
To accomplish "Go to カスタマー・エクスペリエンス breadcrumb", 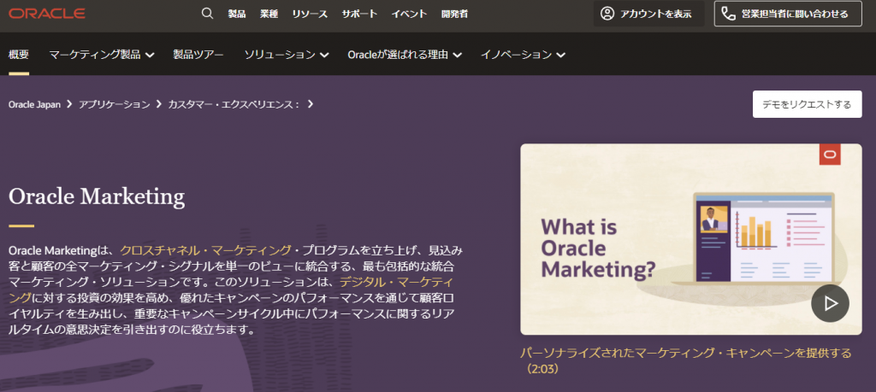I will tap(234, 104).
